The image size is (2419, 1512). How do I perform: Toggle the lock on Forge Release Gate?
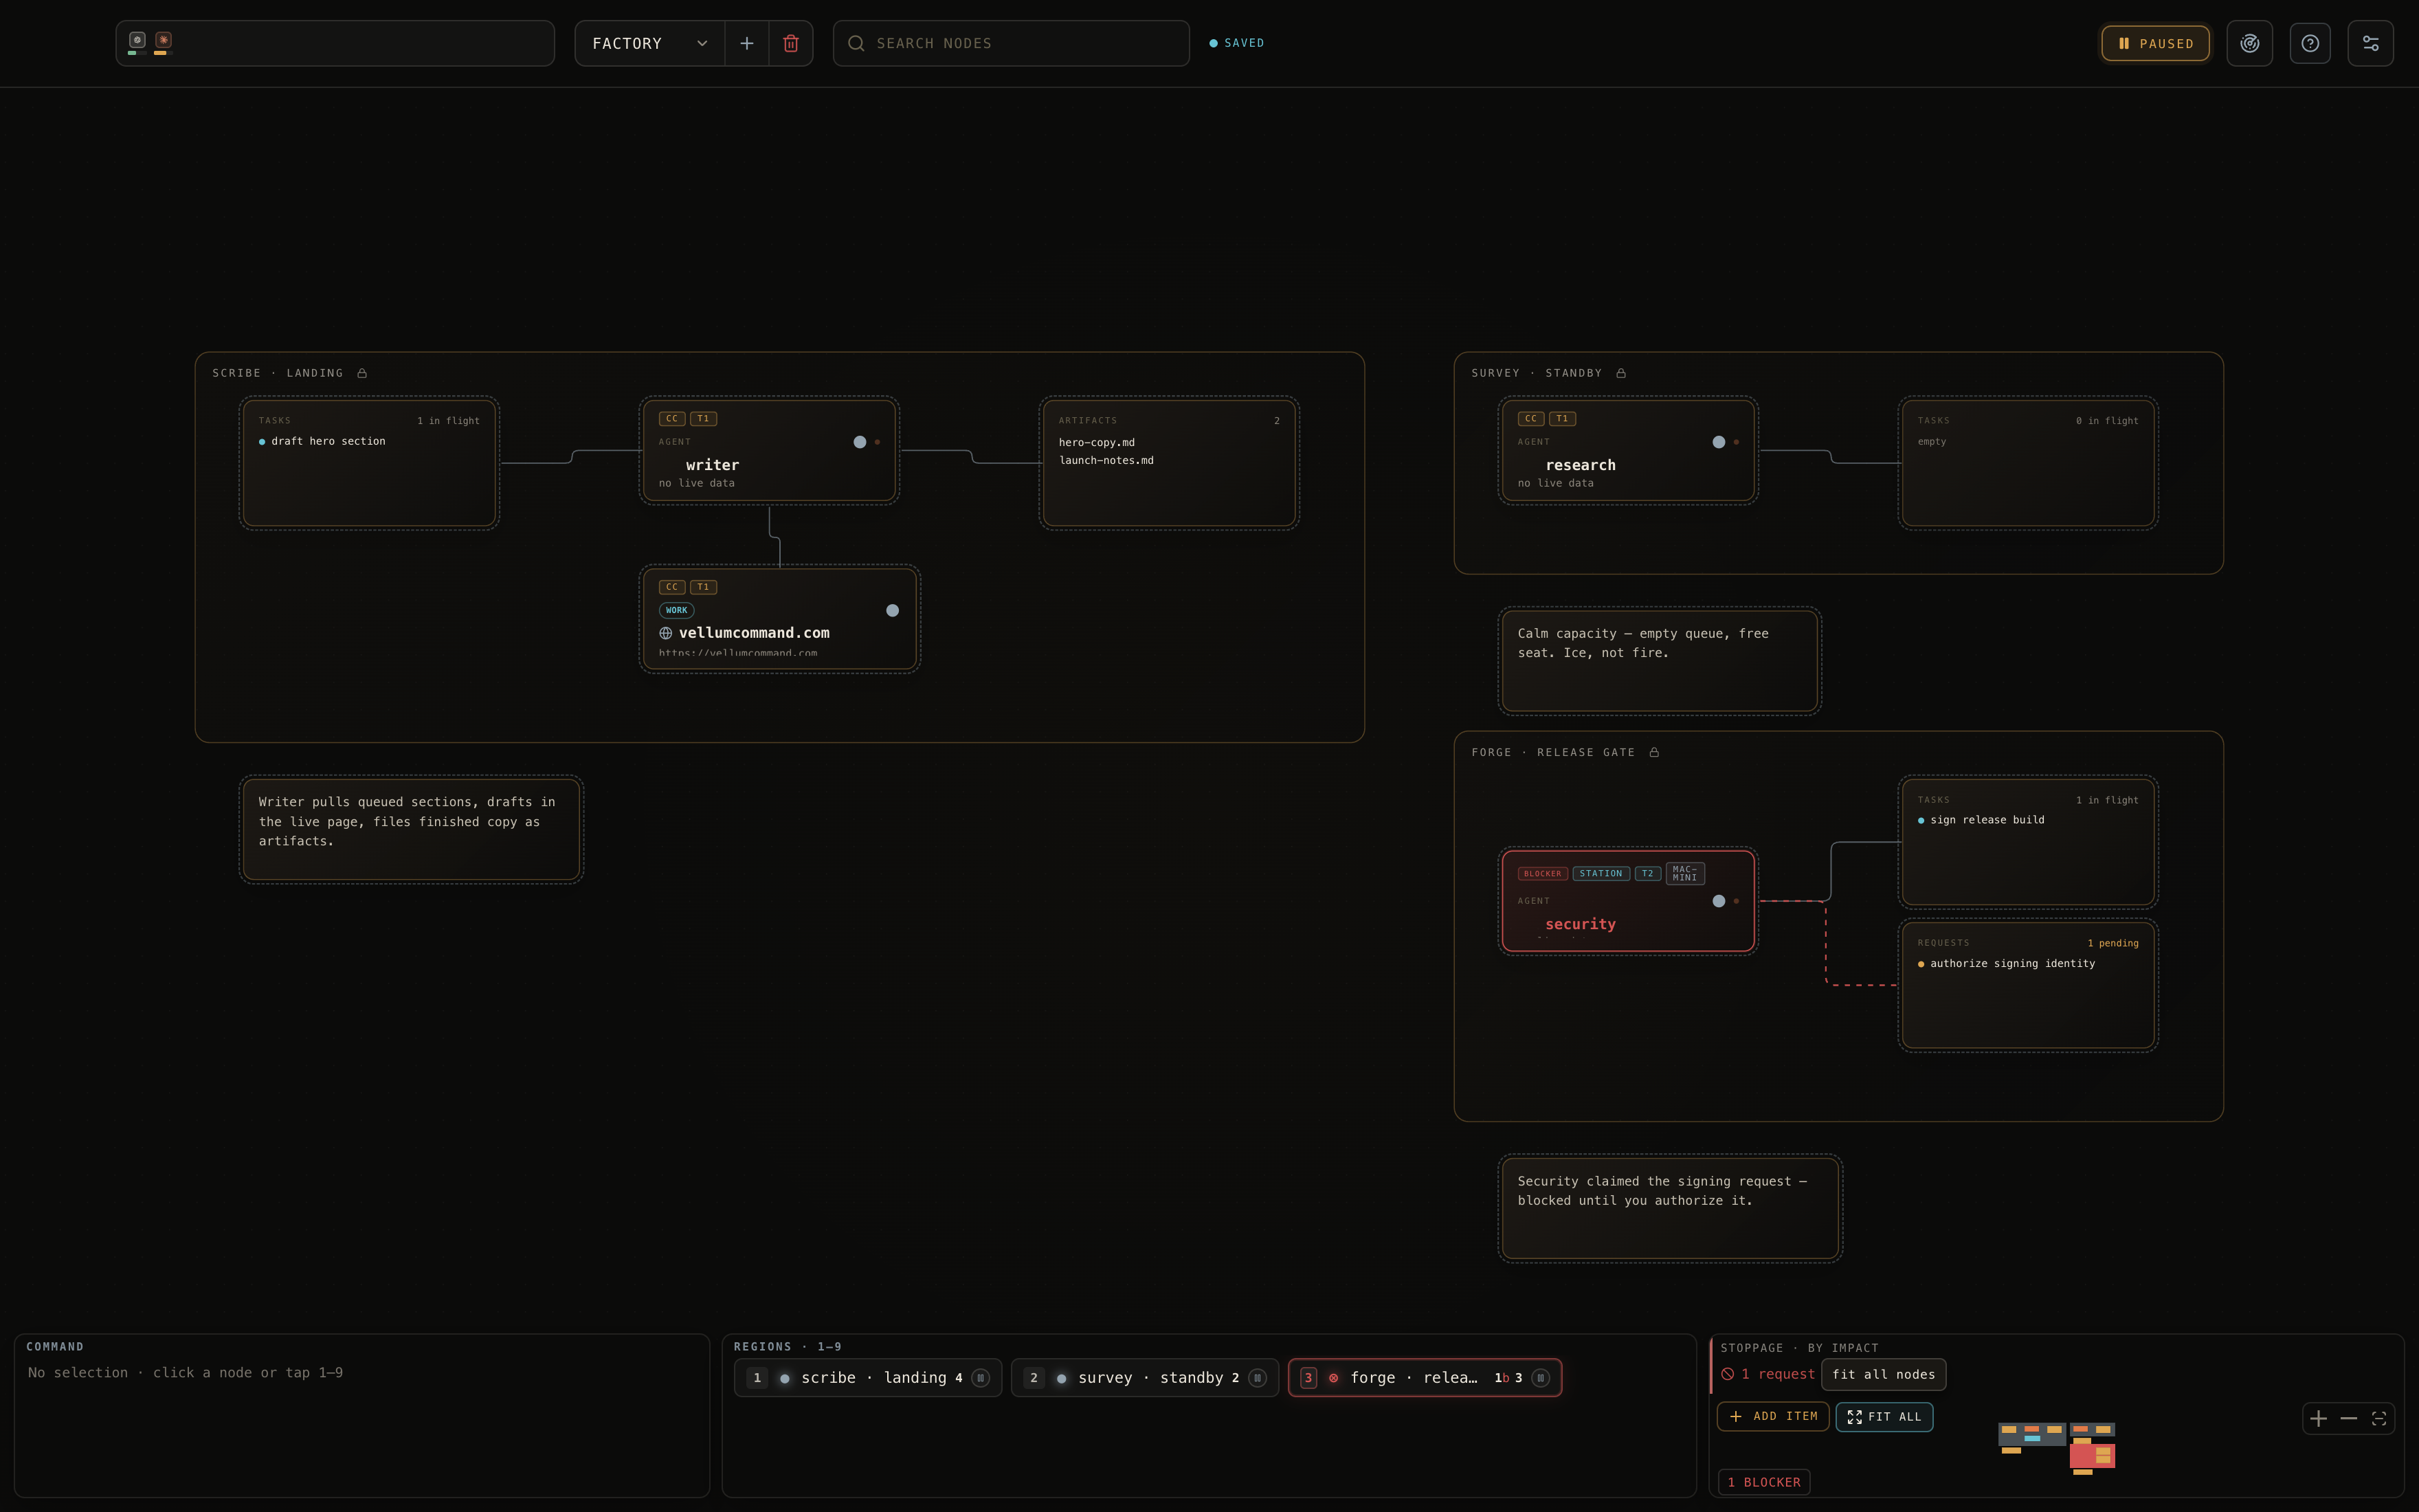(1654, 752)
